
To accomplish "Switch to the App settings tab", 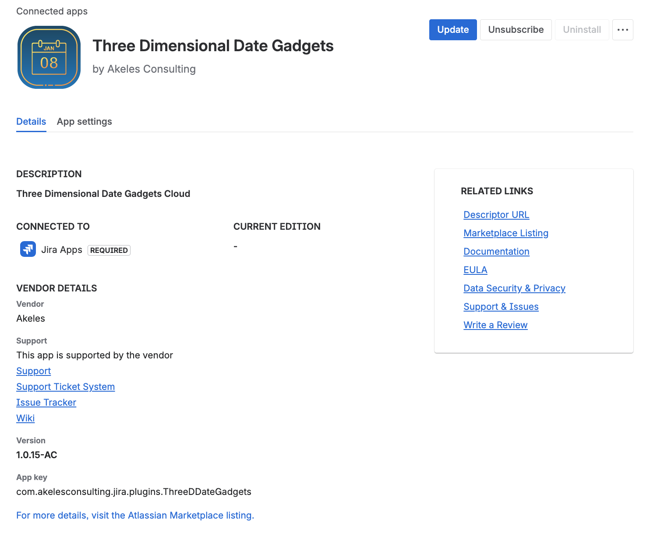I will point(84,121).
